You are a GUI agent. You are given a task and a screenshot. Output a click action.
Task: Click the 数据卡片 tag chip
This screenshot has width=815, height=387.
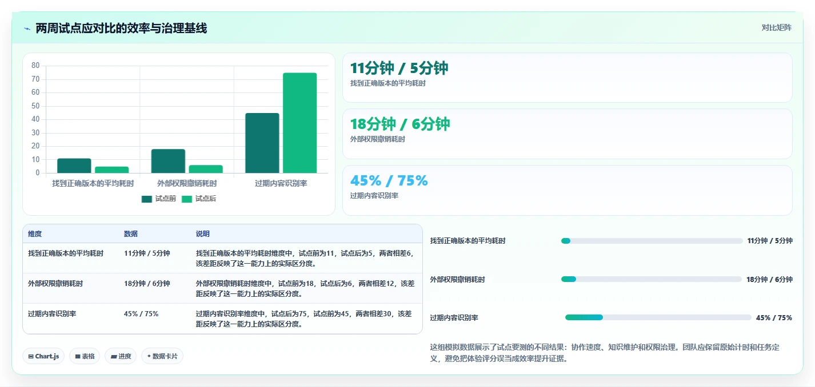(162, 356)
